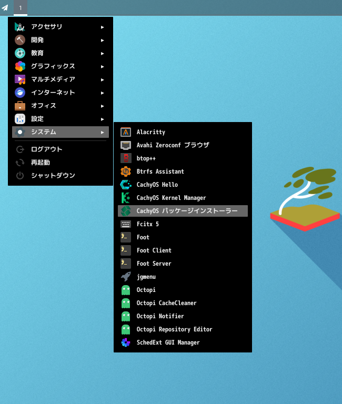Click the jgmenu rocket icon
The width and height of the screenshot is (342, 404).
click(x=126, y=277)
